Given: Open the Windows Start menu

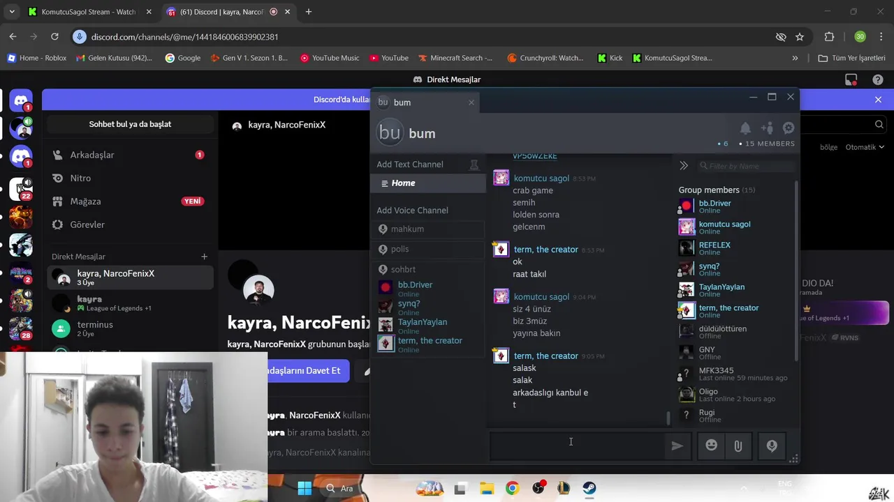Looking at the screenshot, I should tap(305, 488).
